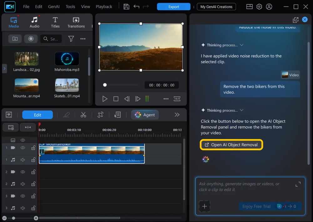Open user account profile icon
Viewport: 313px width, 222px height.
coord(269,7)
